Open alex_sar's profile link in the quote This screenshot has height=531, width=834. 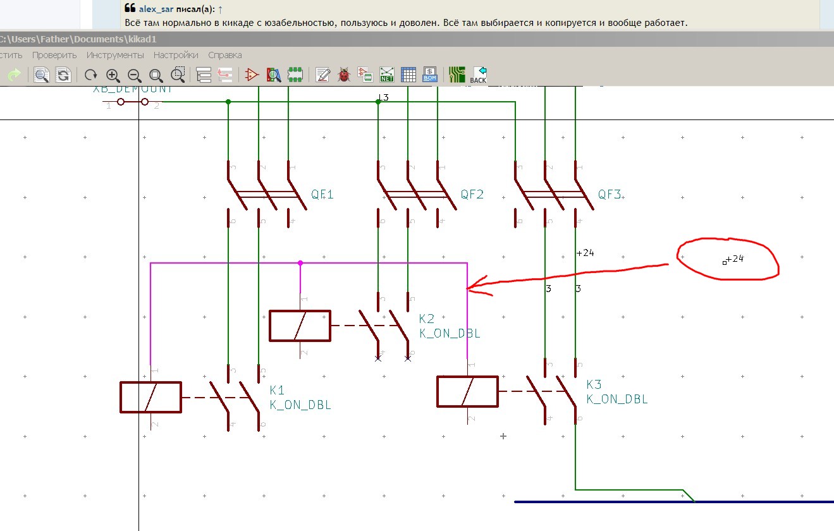coord(156,9)
